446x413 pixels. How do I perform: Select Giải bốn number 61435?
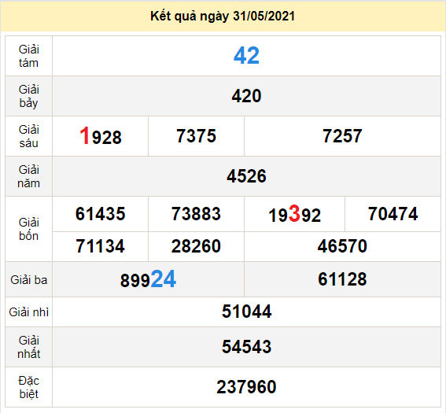pos(101,214)
